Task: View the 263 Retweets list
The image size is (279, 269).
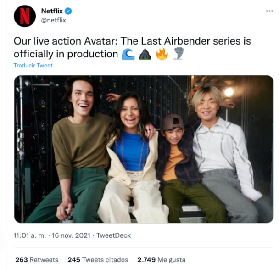Action: point(37,260)
